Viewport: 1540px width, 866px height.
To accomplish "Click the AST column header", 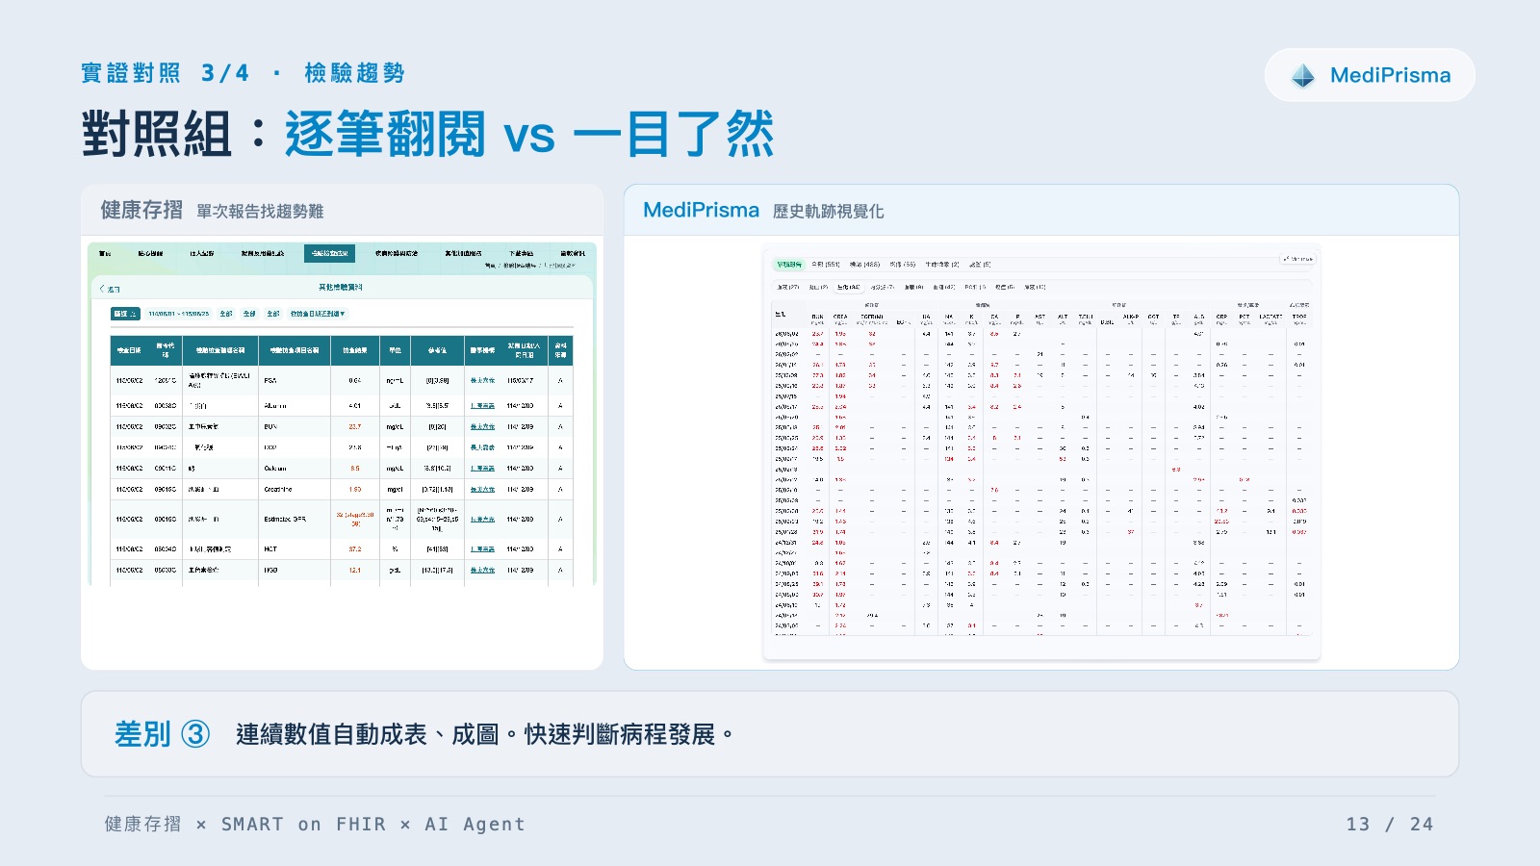I will point(1039,317).
